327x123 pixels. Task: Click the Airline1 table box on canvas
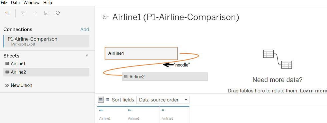pos(141,54)
